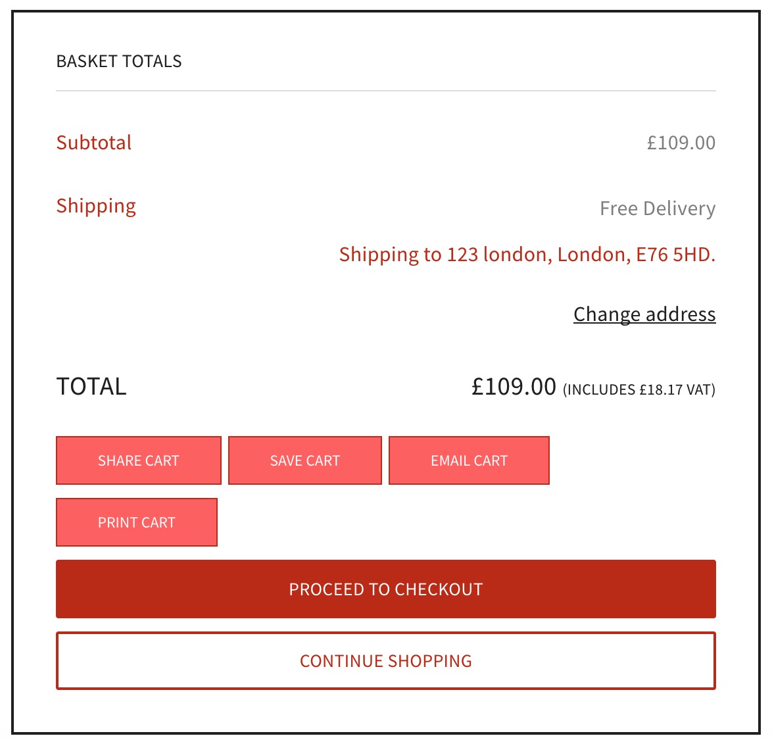Click the £18.17 VAT figure
Viewport: 772px width, 738px height.
coord(661,389)
